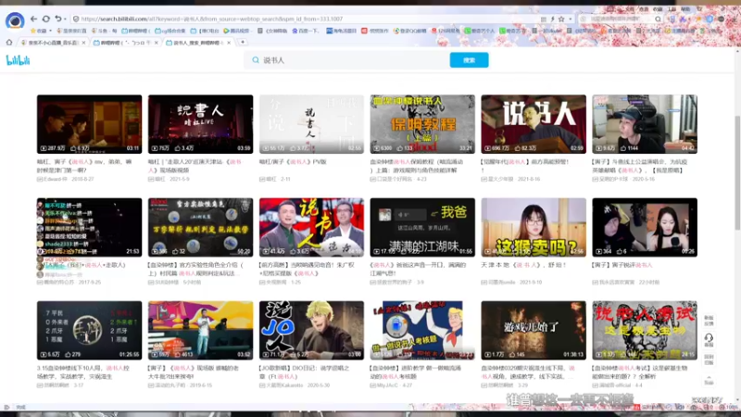Open dropdown arrow right of the bookmark star
This screenshot has width=741, height=417.
pos(570,19)
